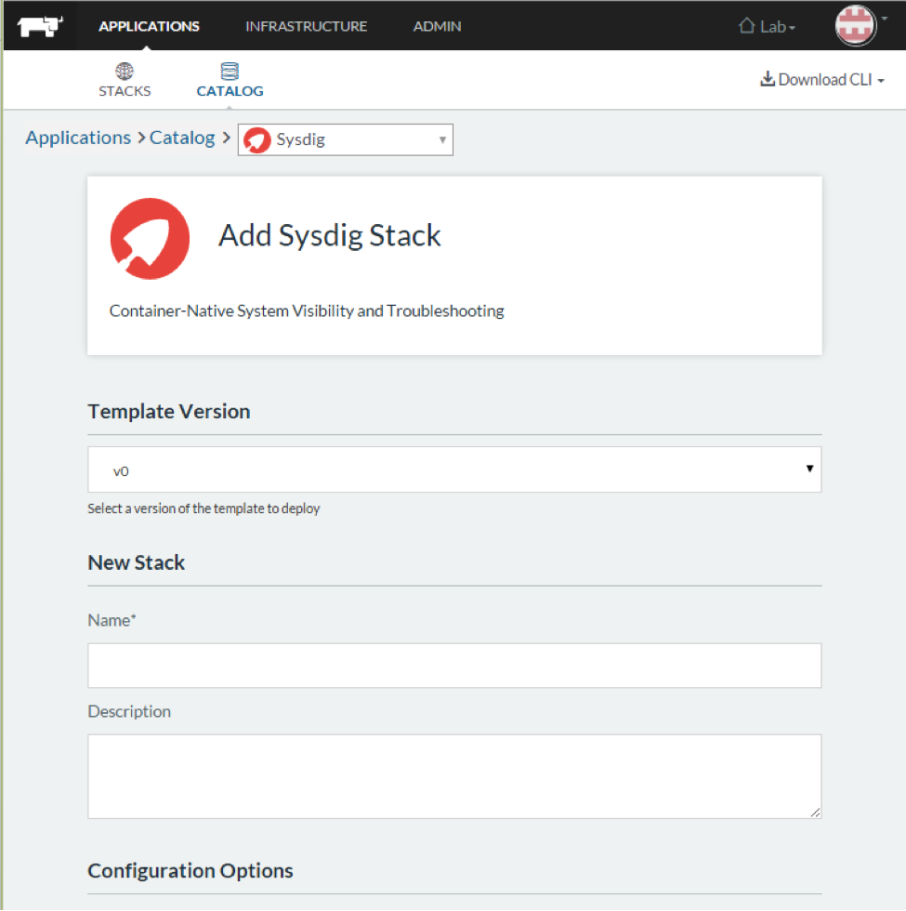Switch to the Catalog tab
The width and height of the screenshot is (906, 911).
[230, 80]
